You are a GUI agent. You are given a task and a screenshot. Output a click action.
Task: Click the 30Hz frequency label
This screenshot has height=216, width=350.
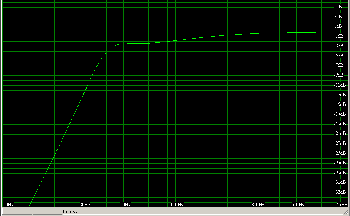click(x=85, y=204)
